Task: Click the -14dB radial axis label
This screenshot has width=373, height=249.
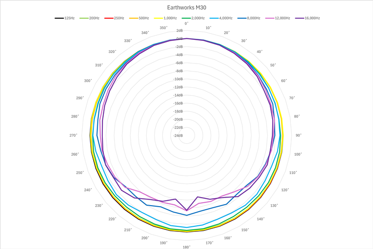Action: pos(178,95)
